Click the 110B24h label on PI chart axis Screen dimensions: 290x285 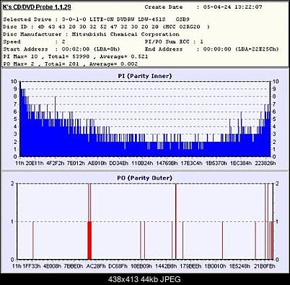click(x=142, y=163)
